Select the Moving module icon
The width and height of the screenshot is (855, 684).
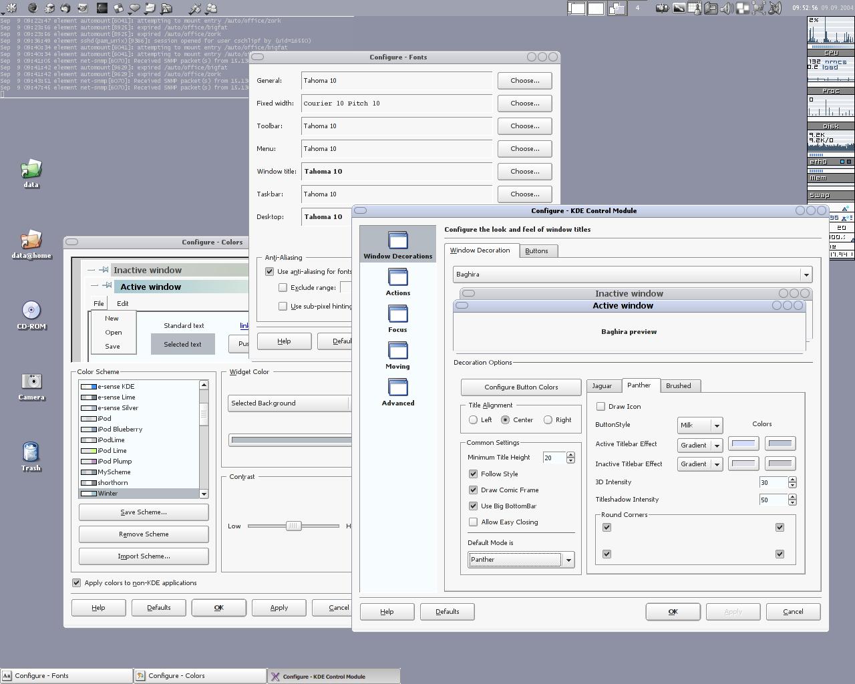397,355
